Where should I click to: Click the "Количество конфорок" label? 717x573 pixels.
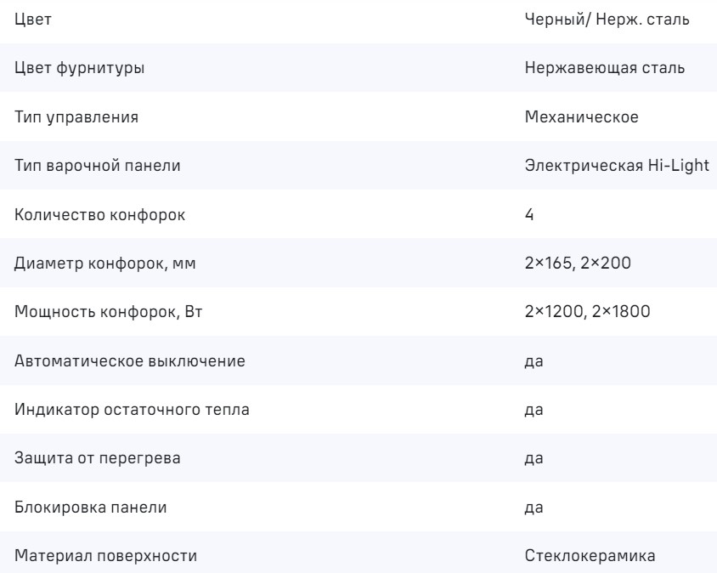coord(99,215)
